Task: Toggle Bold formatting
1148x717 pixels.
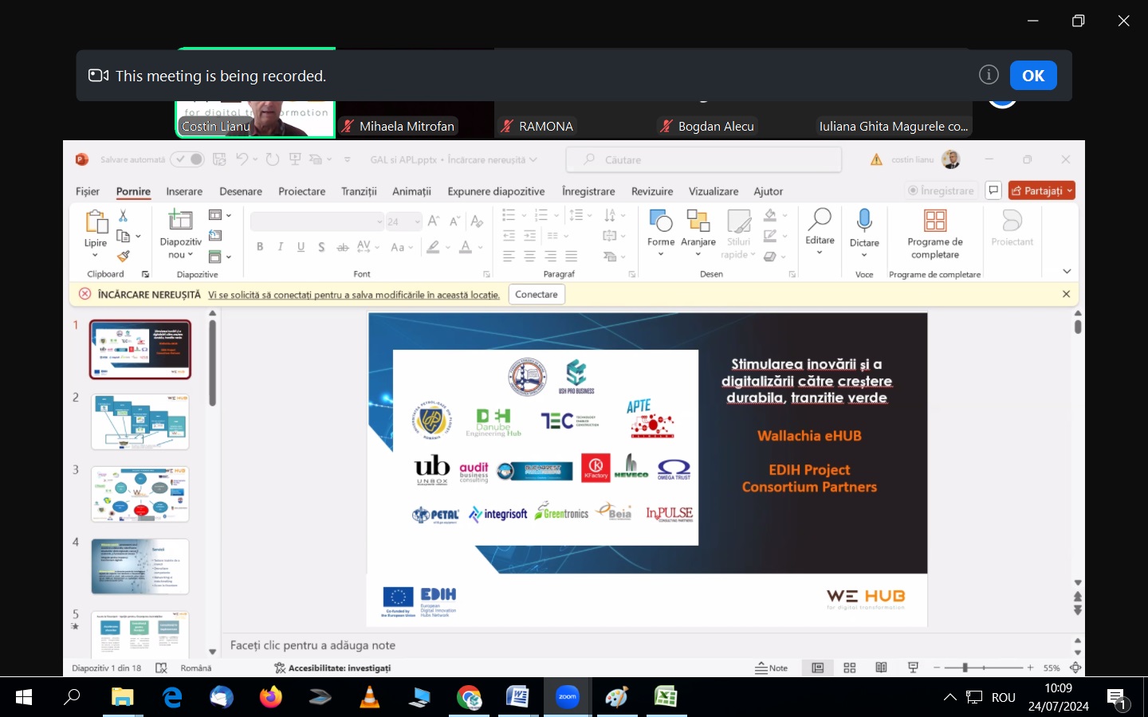Action: (x=260, y=247)
